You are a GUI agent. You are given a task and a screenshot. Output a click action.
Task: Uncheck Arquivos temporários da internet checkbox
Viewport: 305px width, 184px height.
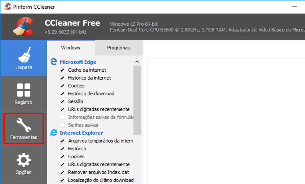[62, 141]
